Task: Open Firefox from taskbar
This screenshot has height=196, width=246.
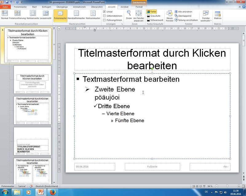Action: (x=53, y=192)
